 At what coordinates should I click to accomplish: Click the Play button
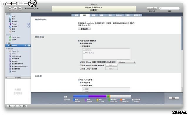coord(15,8)
